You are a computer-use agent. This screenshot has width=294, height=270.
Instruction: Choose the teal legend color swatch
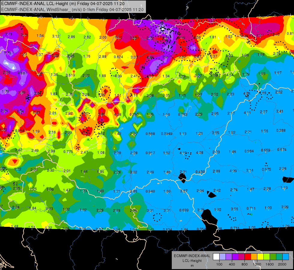coord(279,257)
